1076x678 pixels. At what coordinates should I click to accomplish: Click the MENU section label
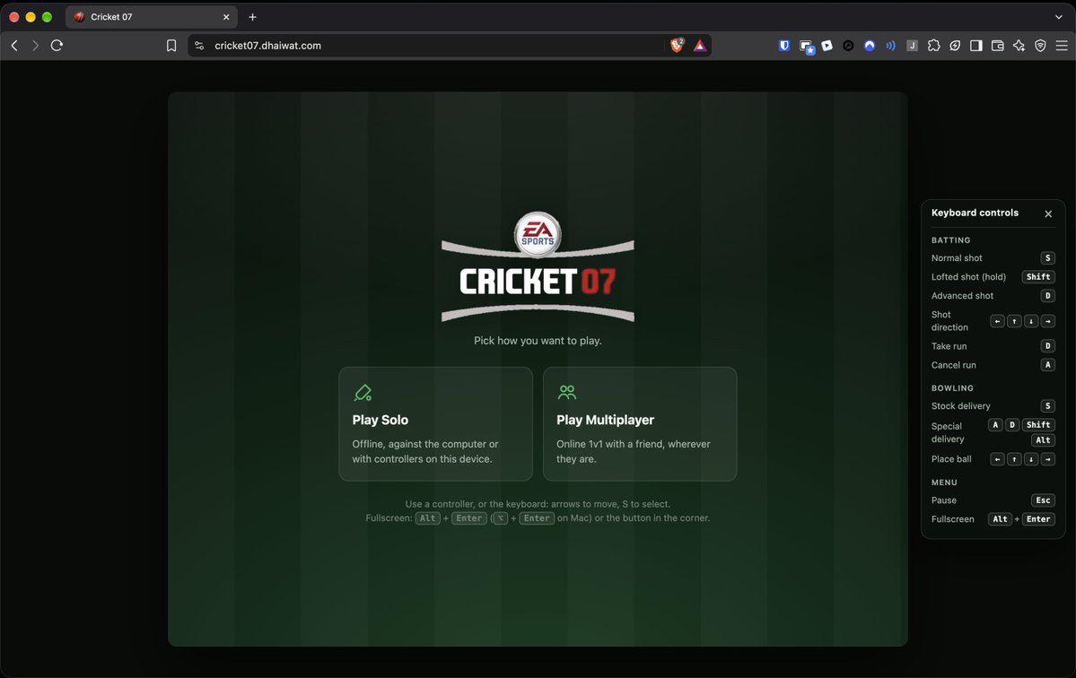[x=944, y=482]
